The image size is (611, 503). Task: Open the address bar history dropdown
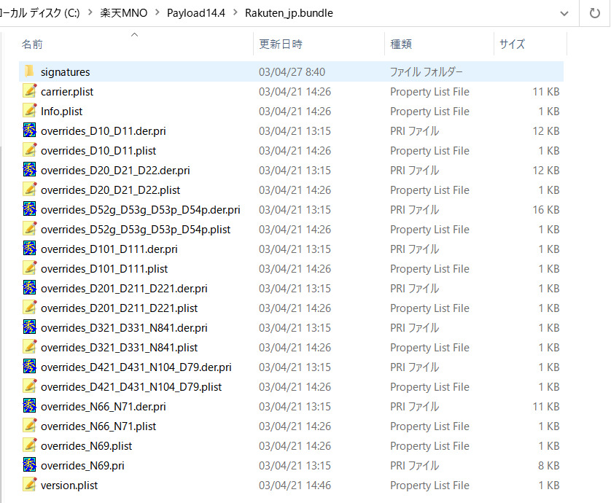coord(564,13)
